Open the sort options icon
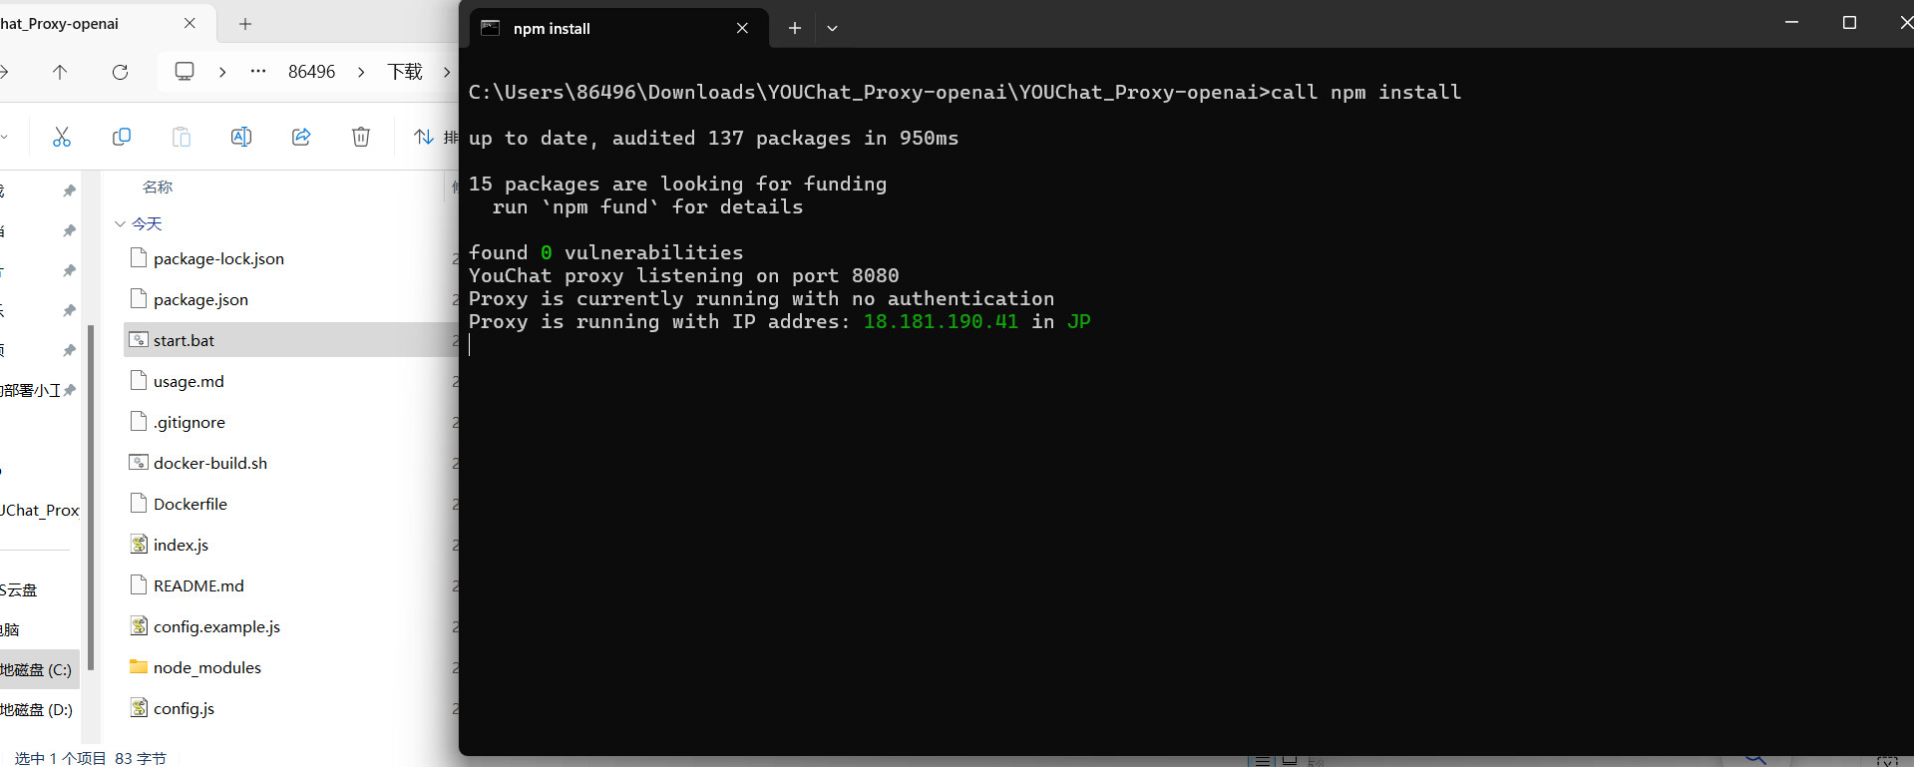Image resolution: width=1914 pixels, height=767 pixels. pyautogui.click(x=424, y=137)
